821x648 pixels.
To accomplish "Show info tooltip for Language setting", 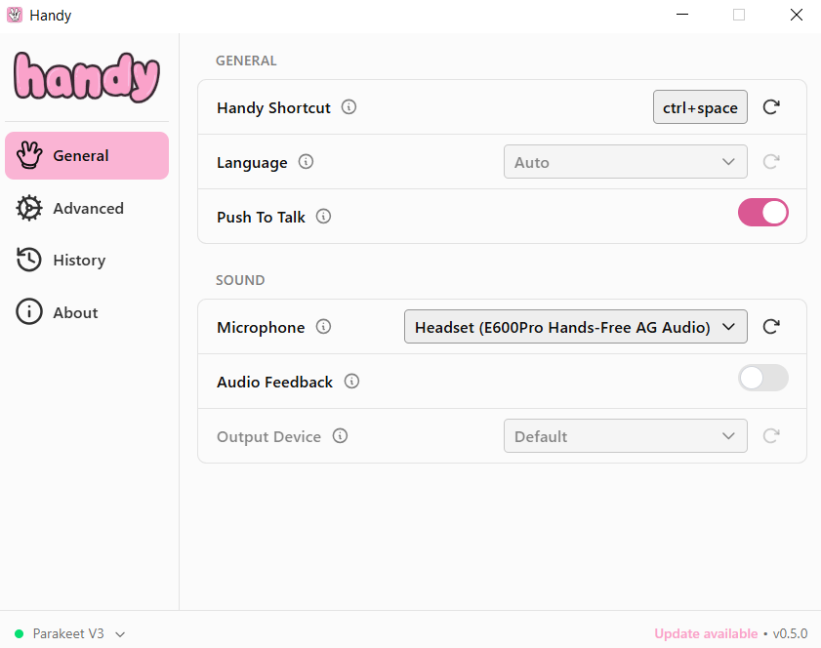I will 306,162.
